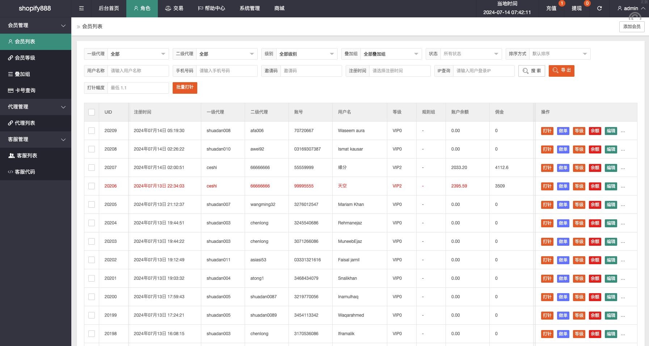Open the 充值 recharge notifications
Image resolution: width=649 pixels, height=346 pixels.
551,8
